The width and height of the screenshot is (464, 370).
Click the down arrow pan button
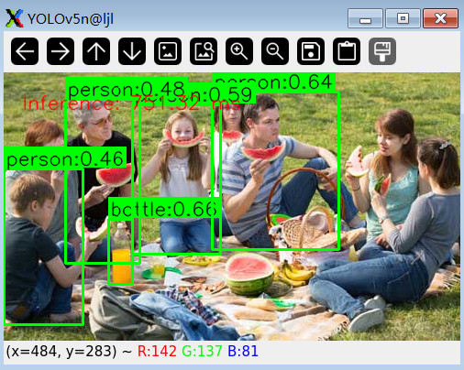coord(132,51)
